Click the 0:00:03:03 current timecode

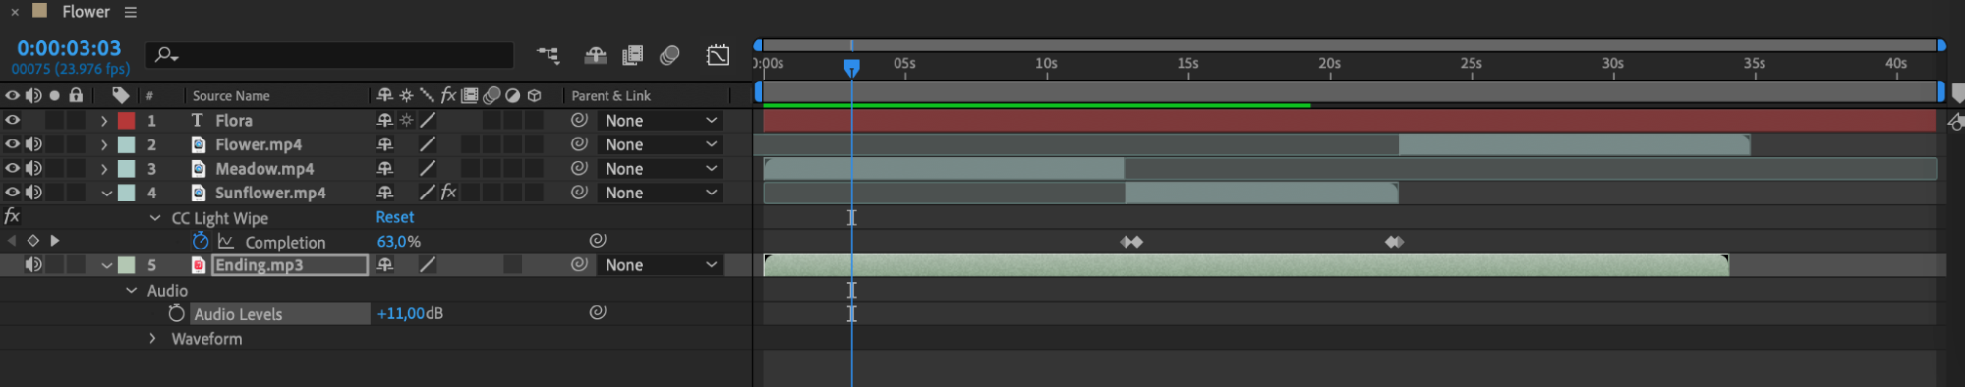tap(69, 48)
